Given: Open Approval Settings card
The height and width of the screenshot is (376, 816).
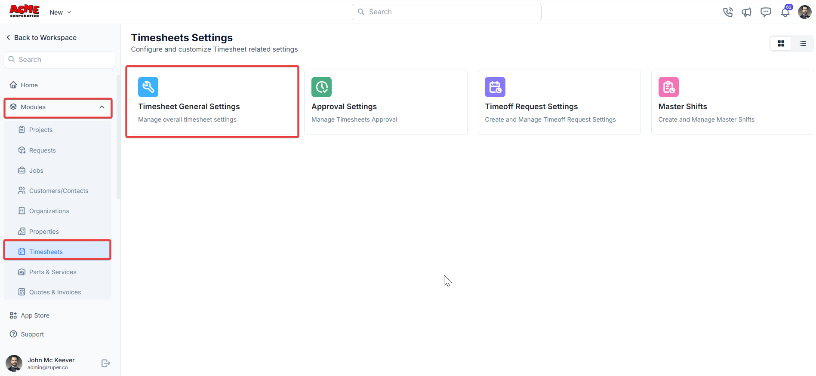Looking at the screenshot, I should pos(386,102).
